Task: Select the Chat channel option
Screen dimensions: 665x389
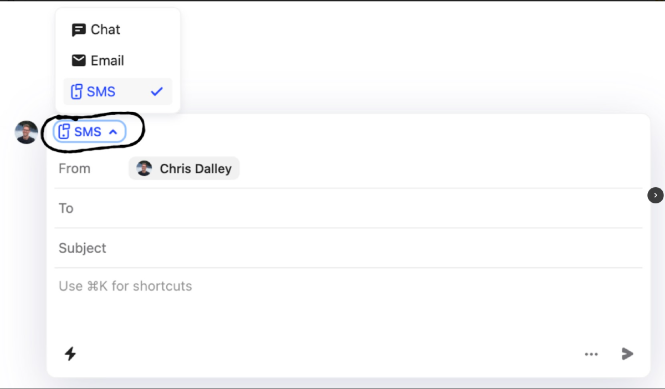Action: pyautogui.click(x=105, y=30)
